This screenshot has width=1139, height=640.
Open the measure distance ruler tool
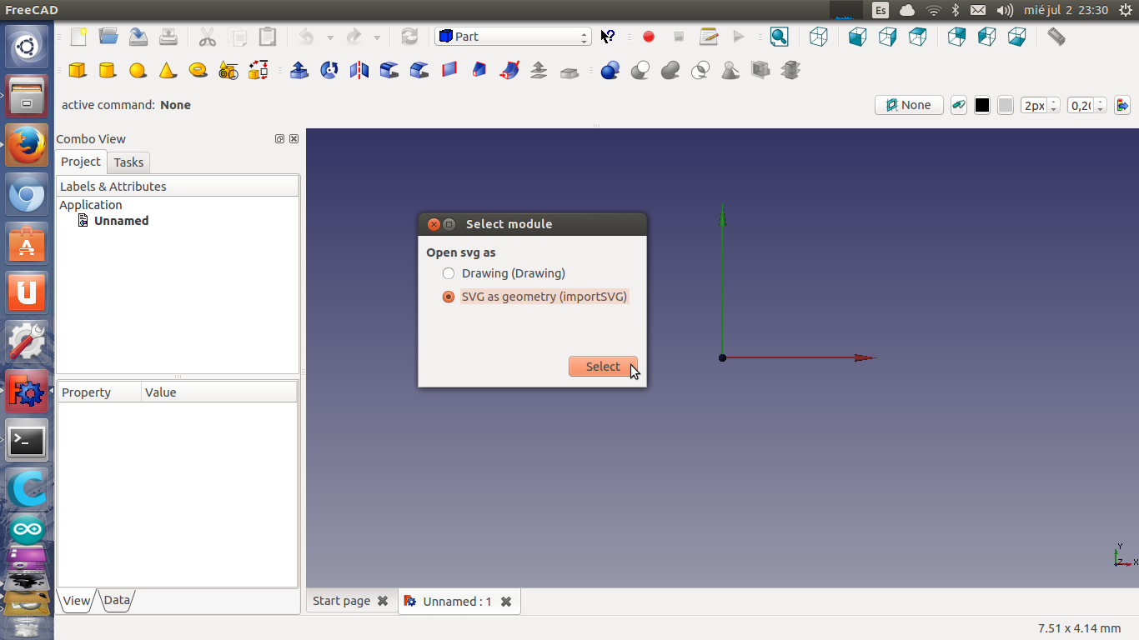tap(1056, 37)
